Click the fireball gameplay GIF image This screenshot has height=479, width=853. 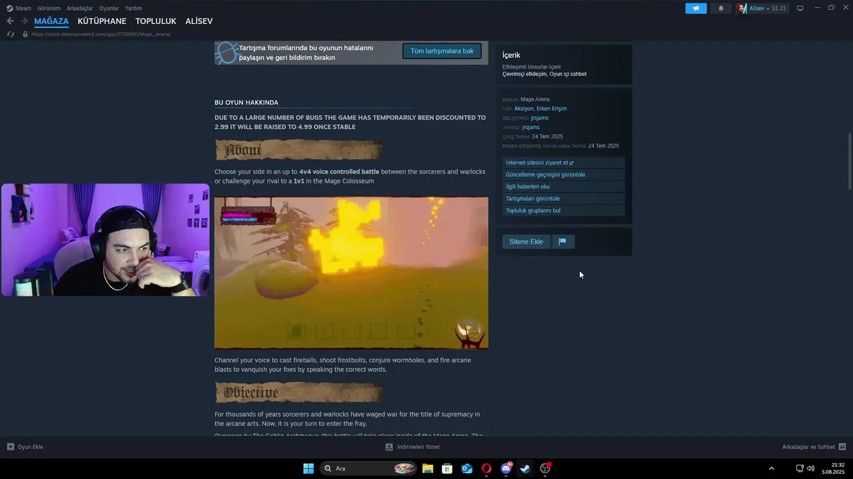(x=351, y=273)
